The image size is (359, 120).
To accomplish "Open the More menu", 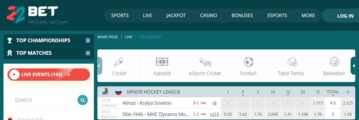I will [x=308, y=16].
